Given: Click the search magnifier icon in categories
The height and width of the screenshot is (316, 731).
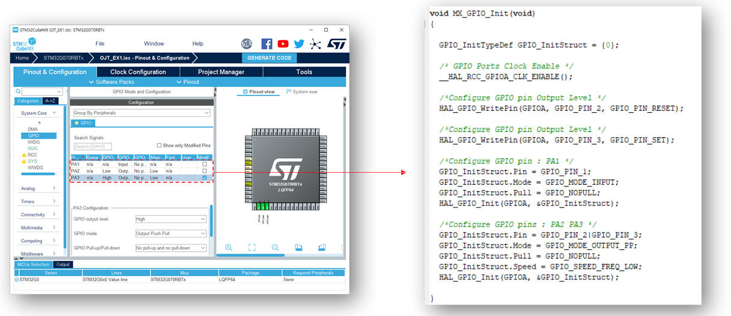Looking at the screenshot, I should (19, 92).
